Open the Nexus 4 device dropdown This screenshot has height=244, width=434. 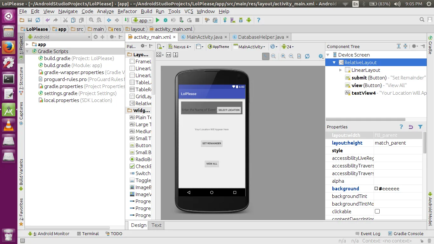point(180,47)
